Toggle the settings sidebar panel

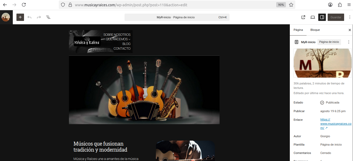(322, 17)
